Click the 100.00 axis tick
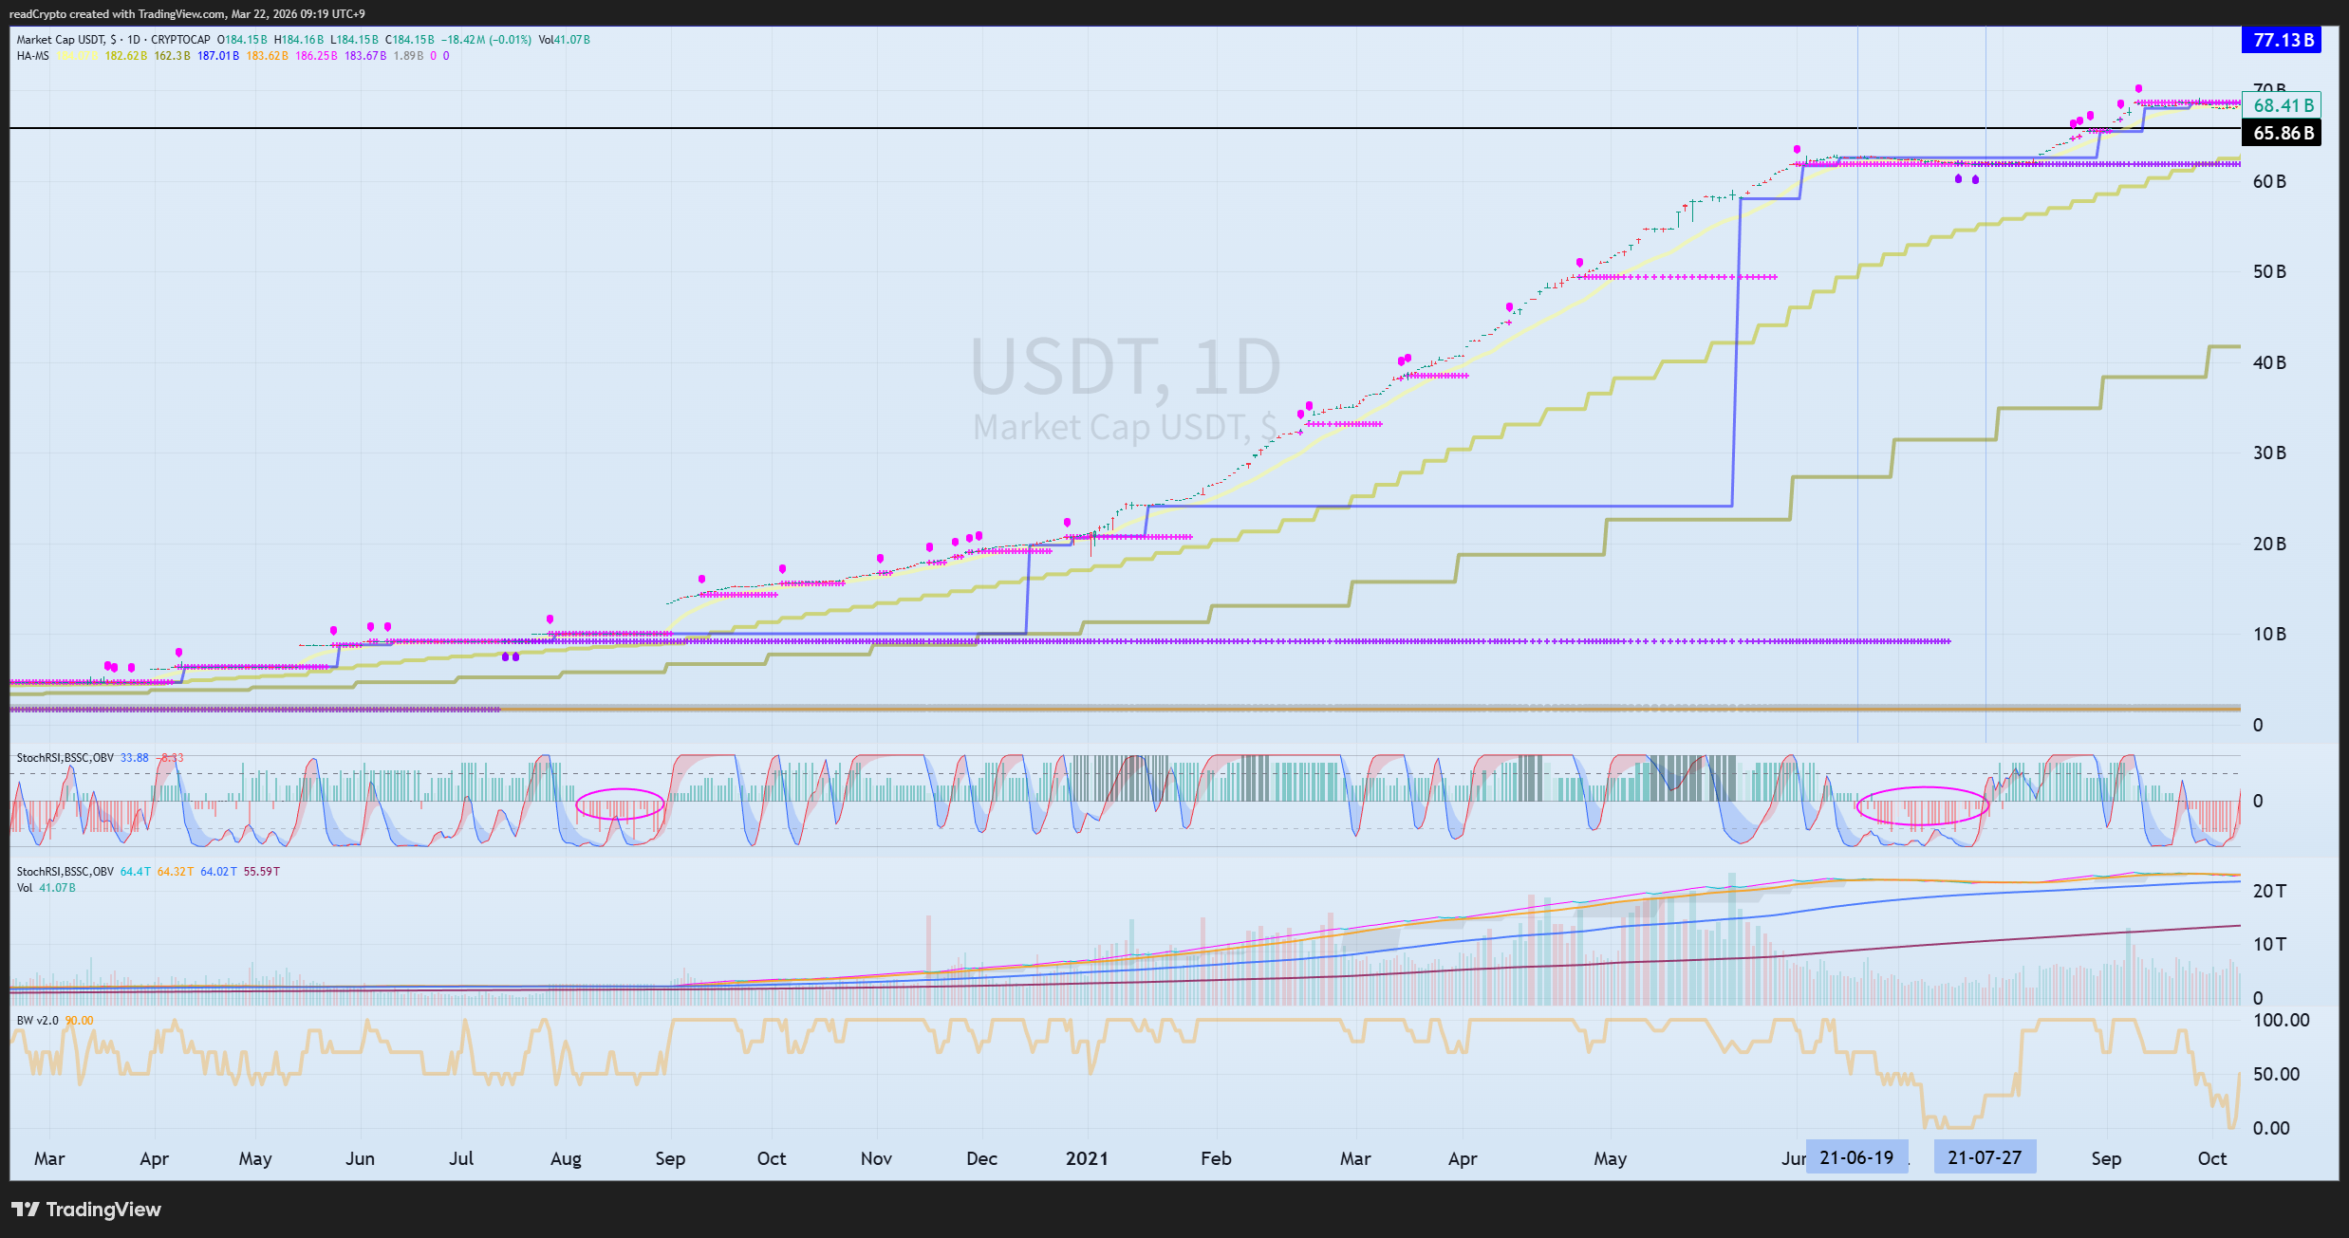 coord(2282,1020)
